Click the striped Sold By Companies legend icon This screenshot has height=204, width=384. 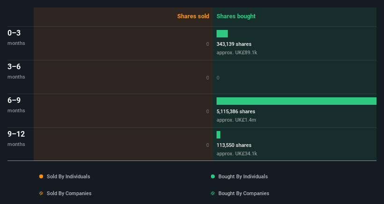click(41, 193)
